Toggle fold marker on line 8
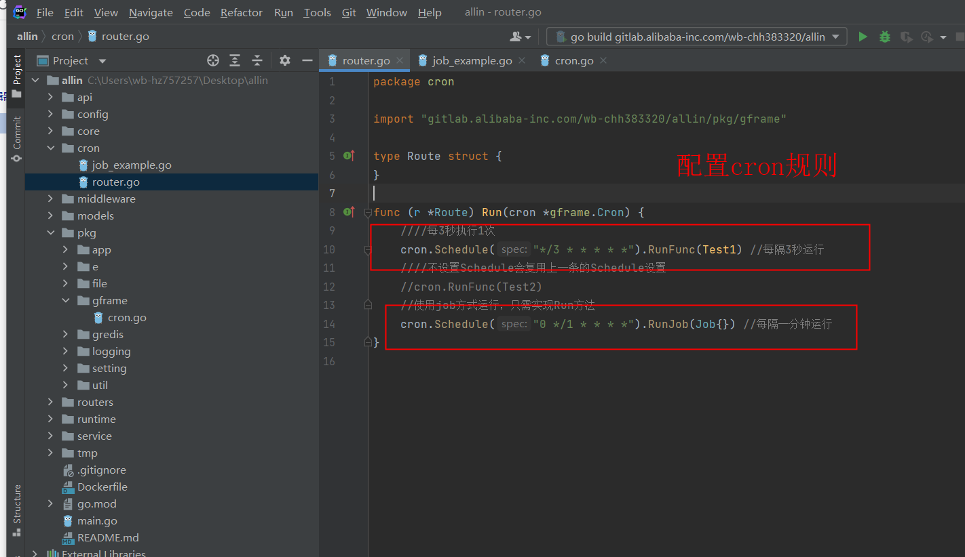The height and width of the screenshot is (557, 965). [368, 213]
